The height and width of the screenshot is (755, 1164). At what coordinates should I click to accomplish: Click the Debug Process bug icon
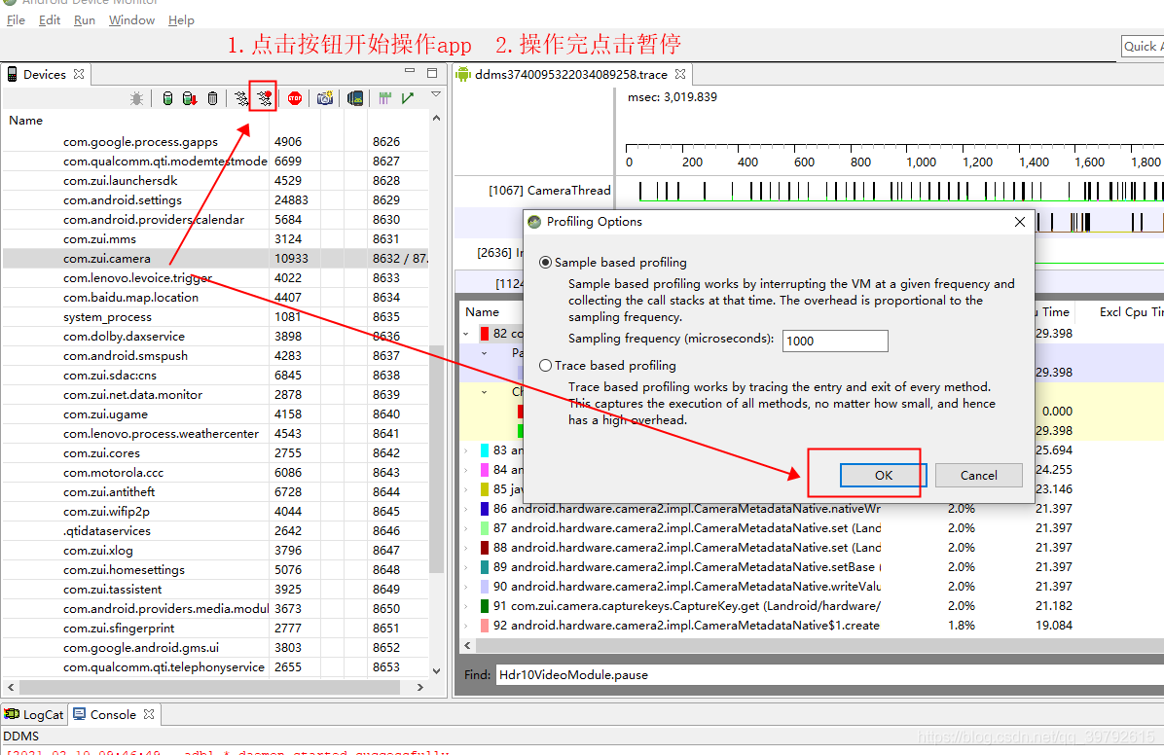click(136, 98)
